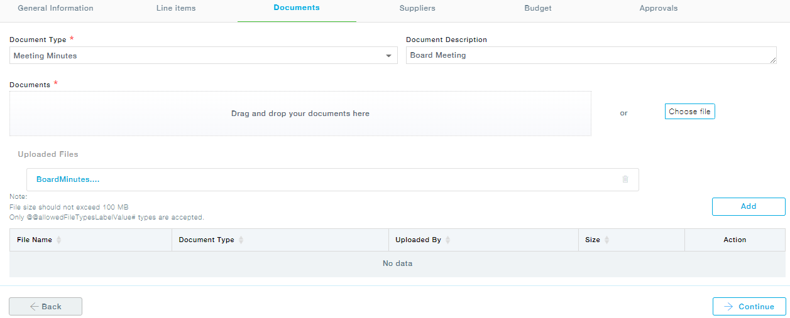Go to the Suppliers tab
790x318 pixels.
417,8
